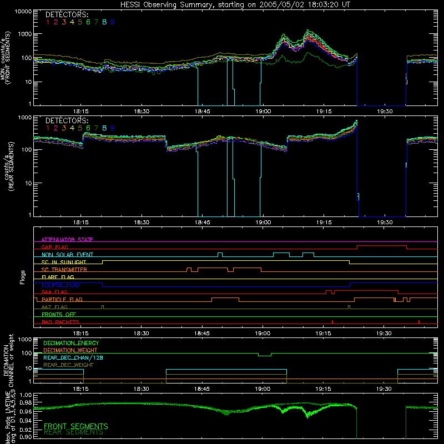Click the 'ECLIPSE_FLAG' label
Screen dimensions: 444x444
tap(60, 285)
